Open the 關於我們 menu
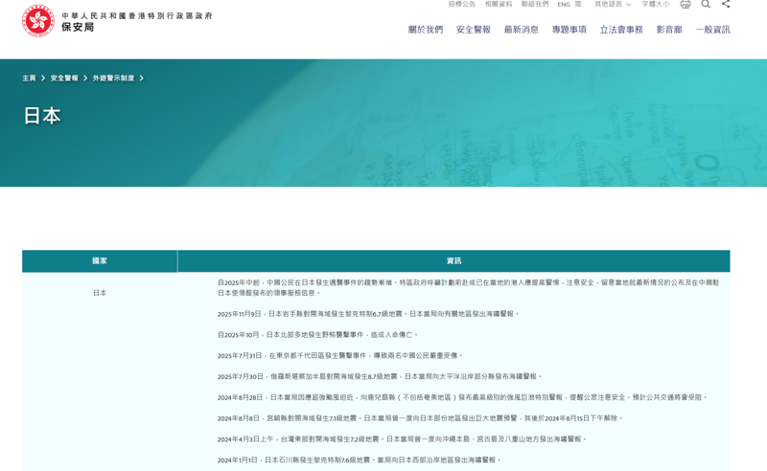Viewport: 767px width, 471px height. point(426,30)
